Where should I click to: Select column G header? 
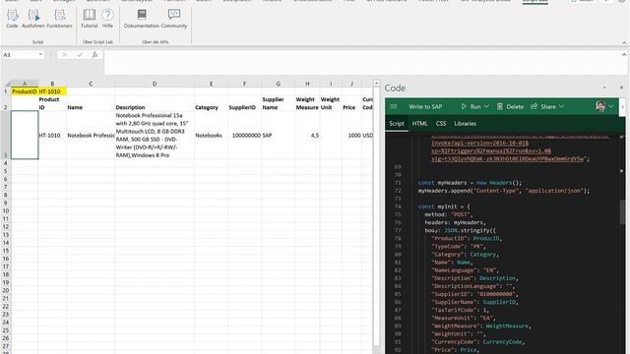[x=278, y=84]
